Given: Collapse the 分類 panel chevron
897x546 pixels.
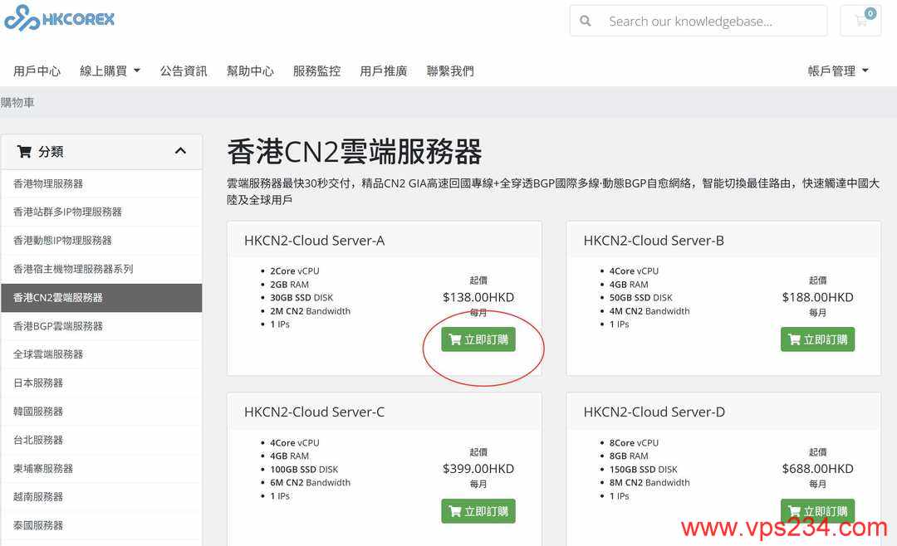Looking at the screenshot, I should click(180, 151).
